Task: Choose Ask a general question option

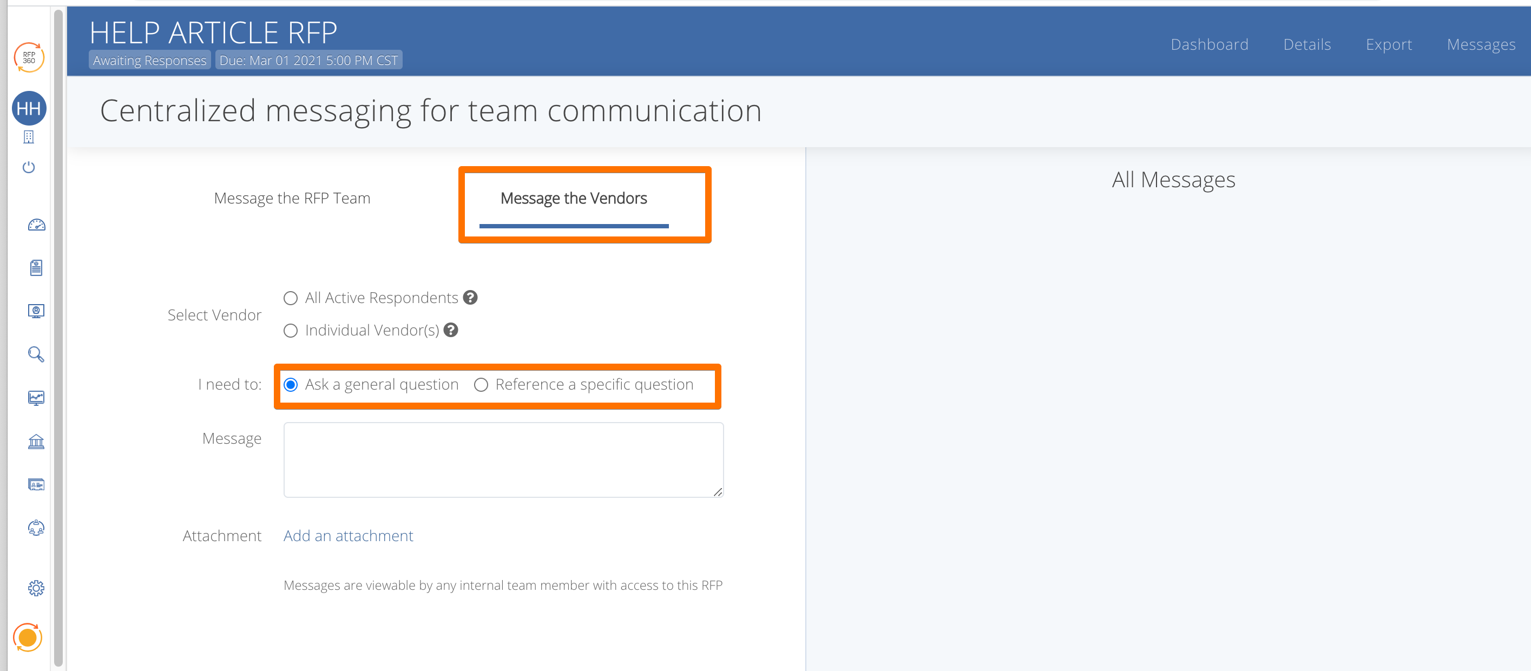Action: coord(291,385)
